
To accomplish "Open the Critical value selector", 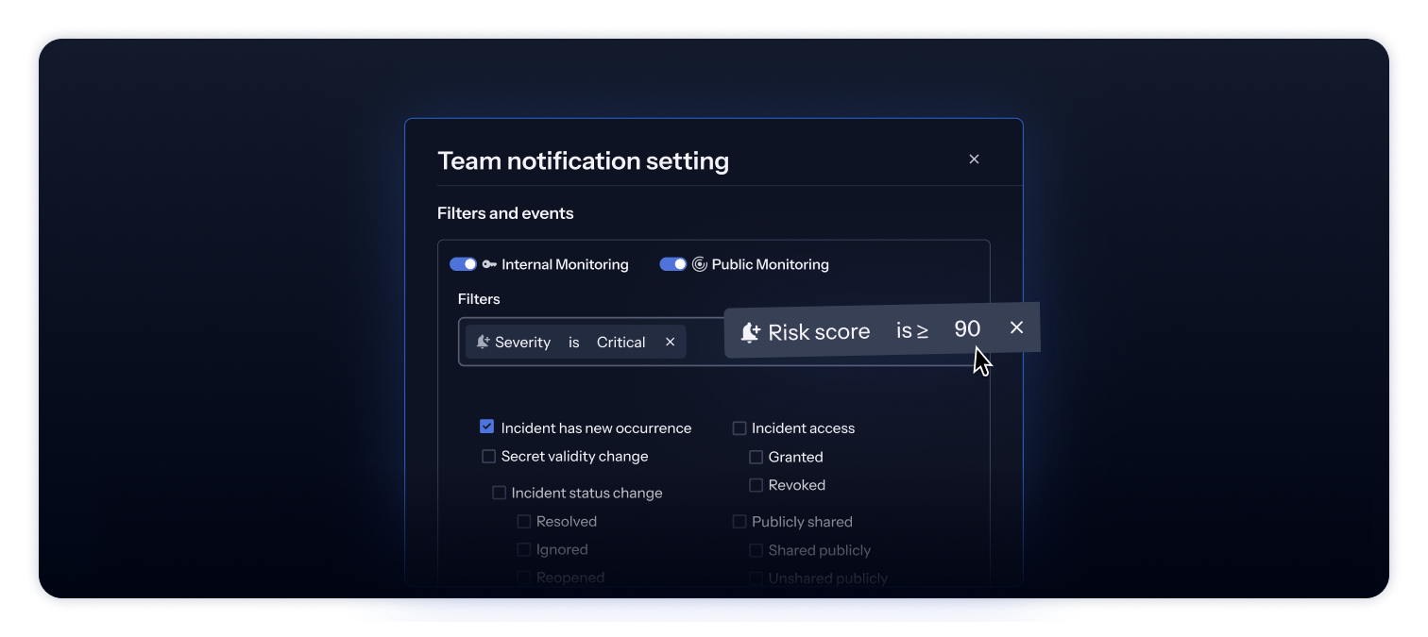I will [620, 343].
